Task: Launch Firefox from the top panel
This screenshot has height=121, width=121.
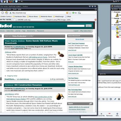Action: point(10,1)
